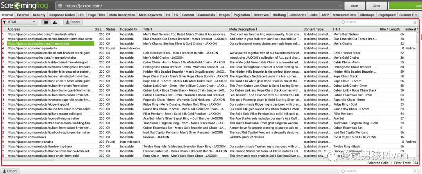Open the Internal tab
Viewport: 422px width, 174px height.
[x=7, y=15]
